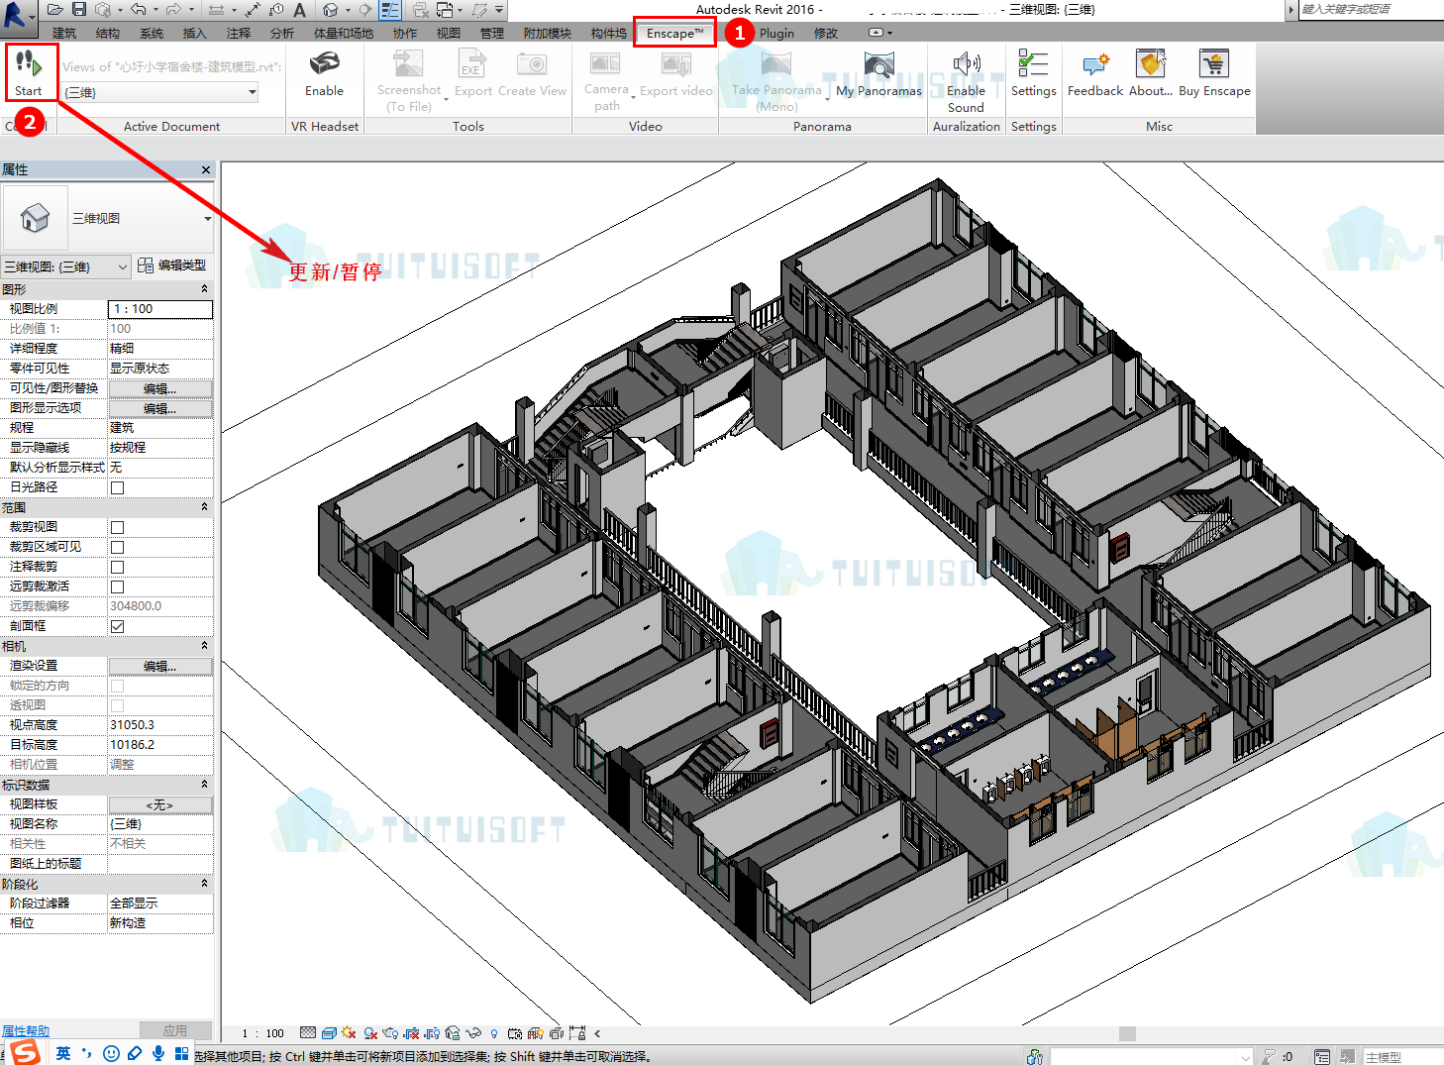Click 编辑 button for 渲染设置
The height and width of the screenshot is (1065, 1444).
pos(160,666)
